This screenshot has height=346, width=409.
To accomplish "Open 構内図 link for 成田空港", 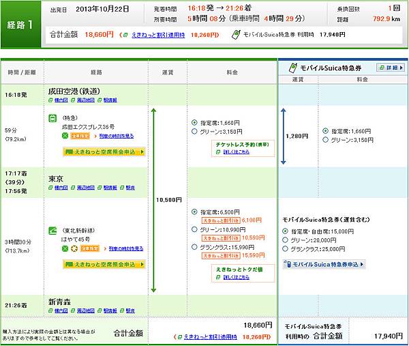I will click(x=61, y=100).
